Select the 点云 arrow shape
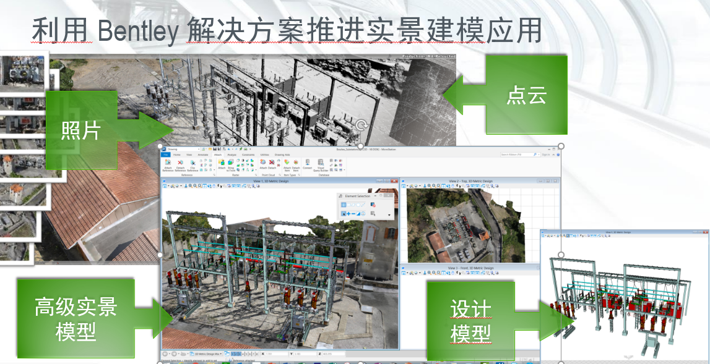 tap(505, 95)
